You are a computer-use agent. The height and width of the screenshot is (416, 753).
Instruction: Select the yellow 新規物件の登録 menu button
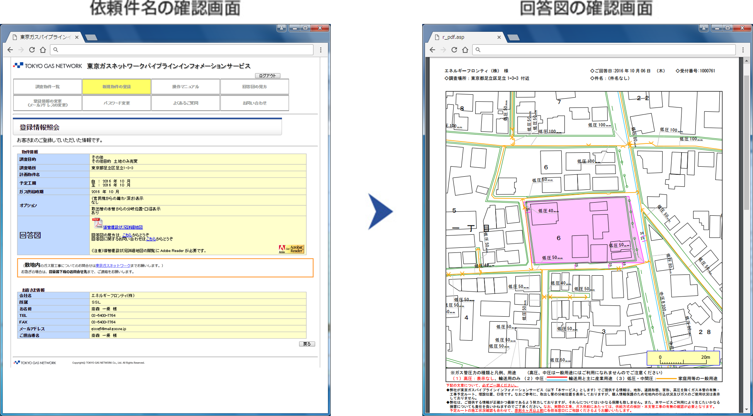[x=116, y=87]
